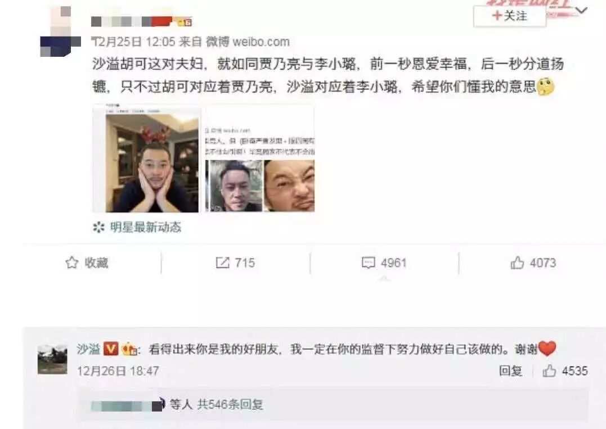Open the 明星最新动态 topic link
This screenshot has height=429, width=606.
(x=146, y=227)
